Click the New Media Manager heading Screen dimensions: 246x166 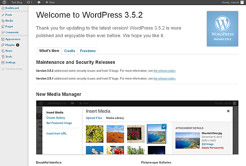pos(59,94)
